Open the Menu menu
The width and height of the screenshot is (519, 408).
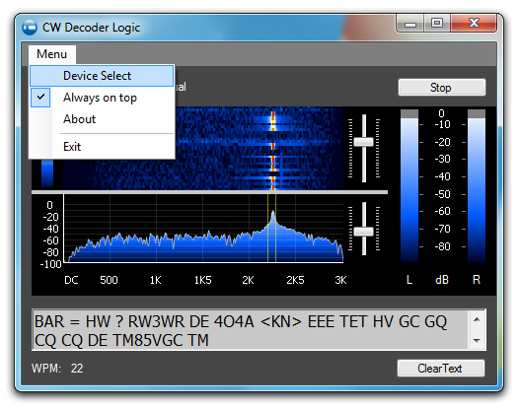pos(52,54)
